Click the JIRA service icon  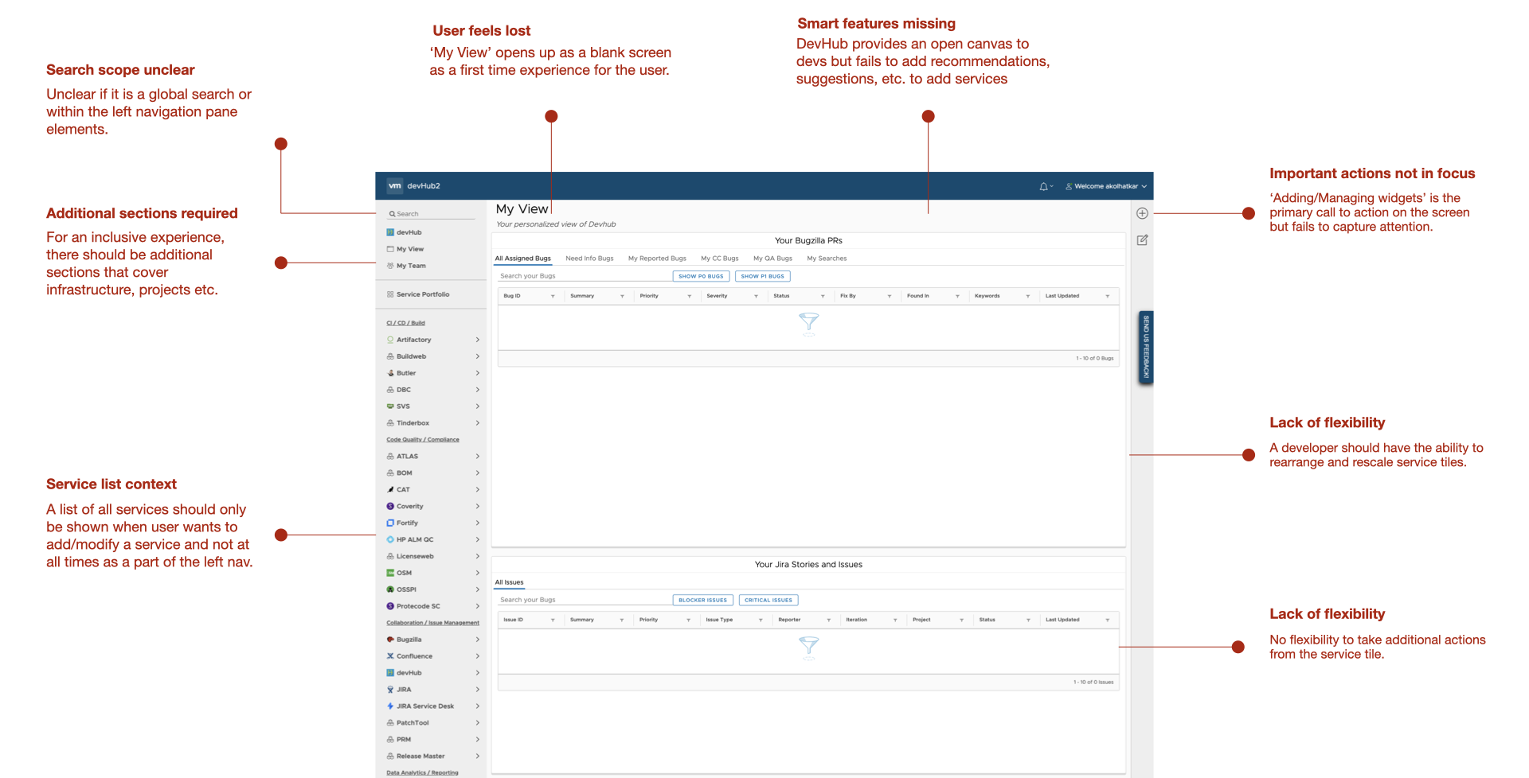(x=389, y=689)
